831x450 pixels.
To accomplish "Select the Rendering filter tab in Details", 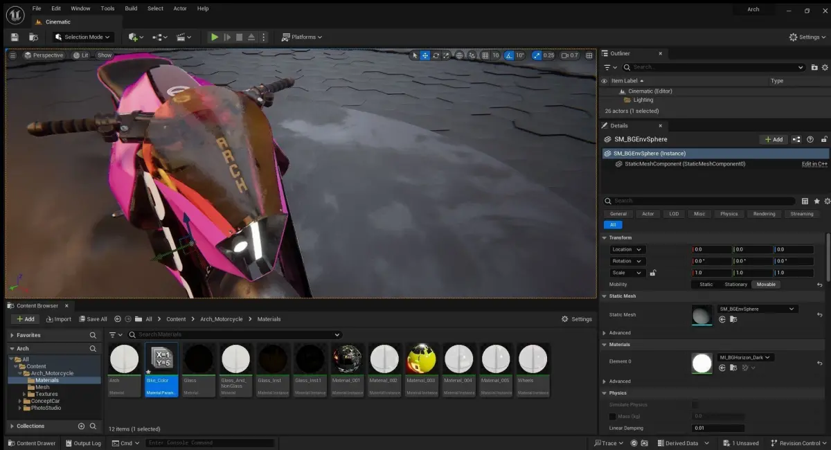I will (x=764, y=214).
